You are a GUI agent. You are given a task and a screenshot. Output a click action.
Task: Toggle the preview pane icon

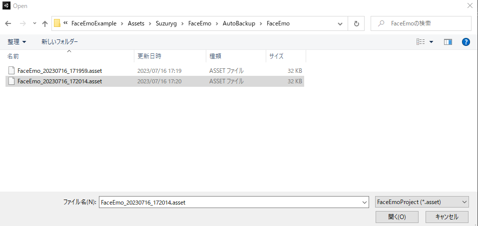point(448,42)
